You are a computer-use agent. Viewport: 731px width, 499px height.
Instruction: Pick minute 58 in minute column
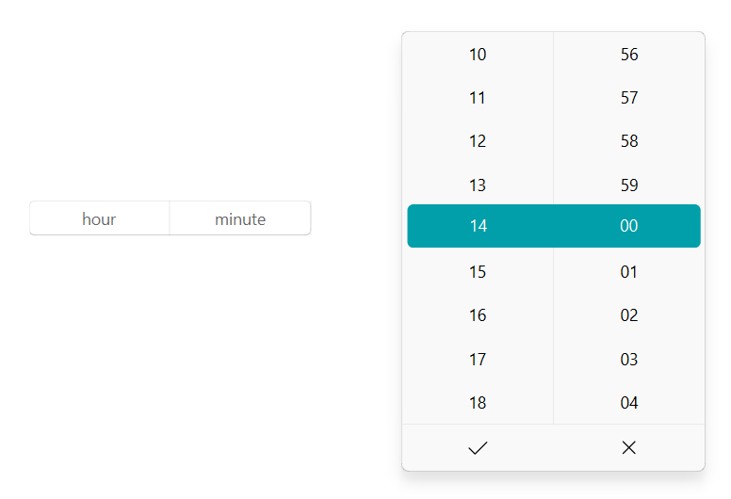tap(629, 141)
